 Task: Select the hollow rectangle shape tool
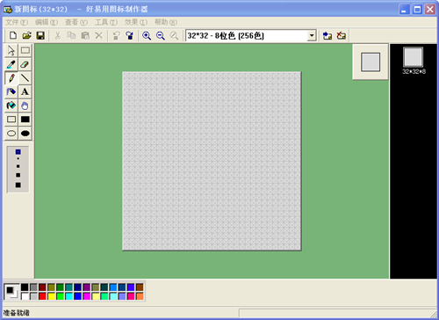point(11,120)
